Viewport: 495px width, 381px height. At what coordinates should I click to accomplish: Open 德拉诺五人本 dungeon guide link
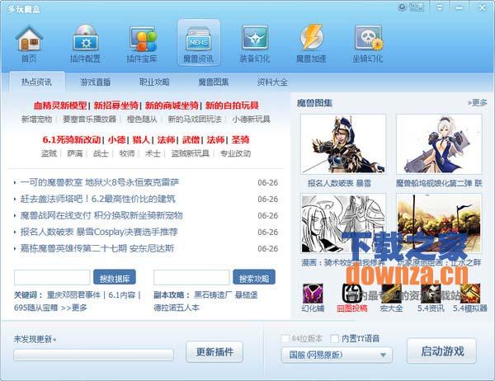point(177,308)
